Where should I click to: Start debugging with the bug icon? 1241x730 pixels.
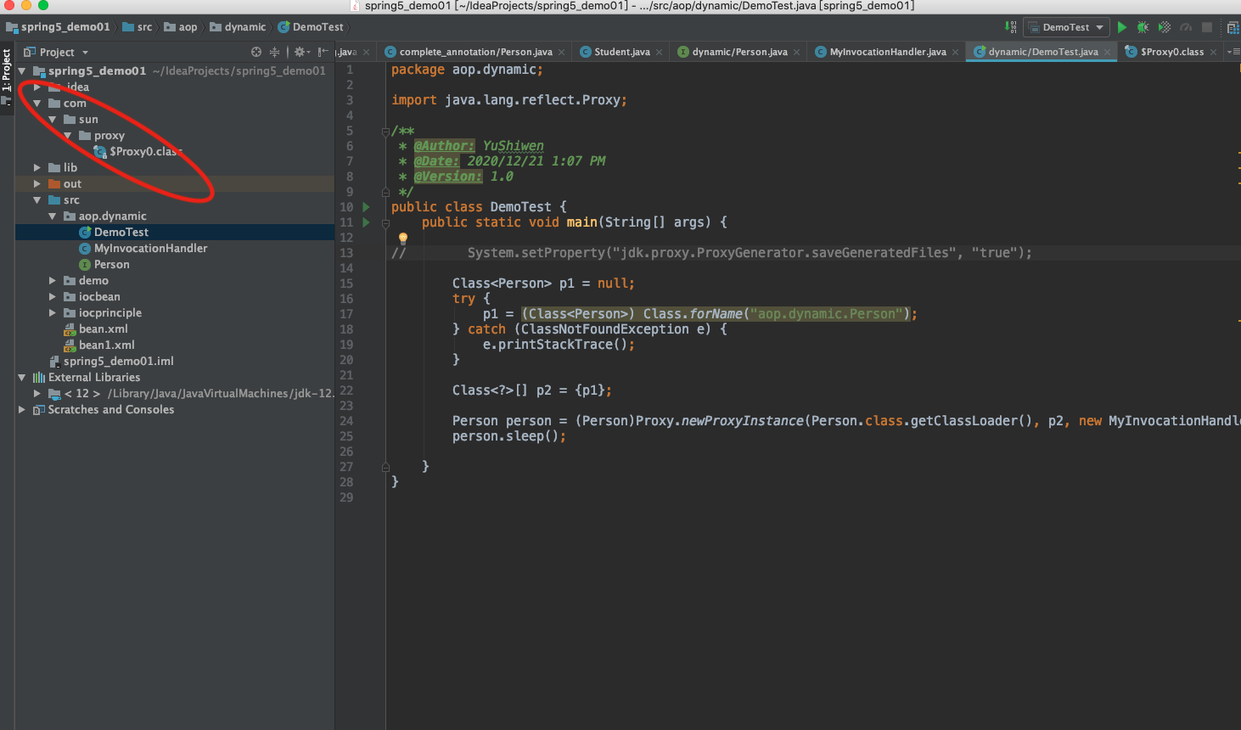[1143, 26]
